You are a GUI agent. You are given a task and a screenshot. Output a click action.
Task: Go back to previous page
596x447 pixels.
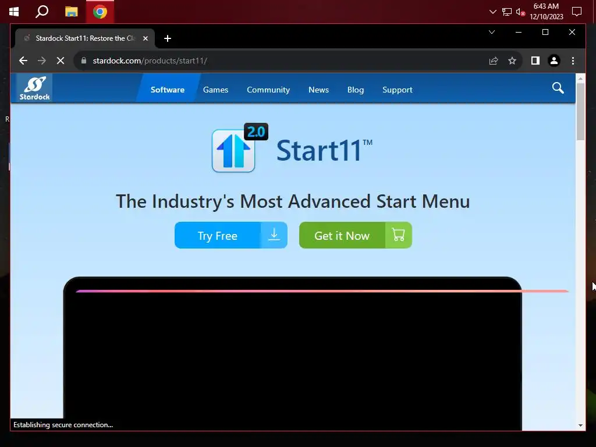23,61
